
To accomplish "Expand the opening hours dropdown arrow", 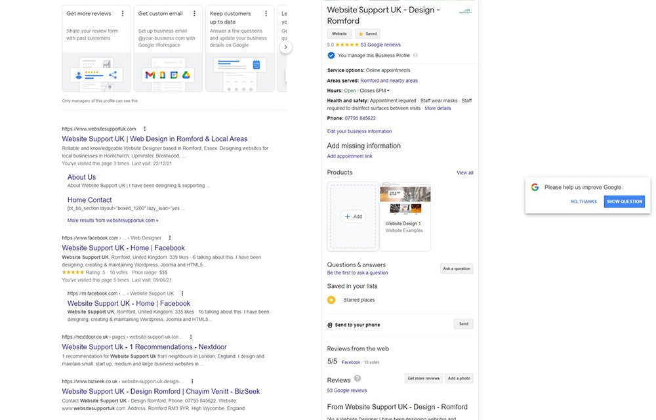I will click(x=388, y=91).
